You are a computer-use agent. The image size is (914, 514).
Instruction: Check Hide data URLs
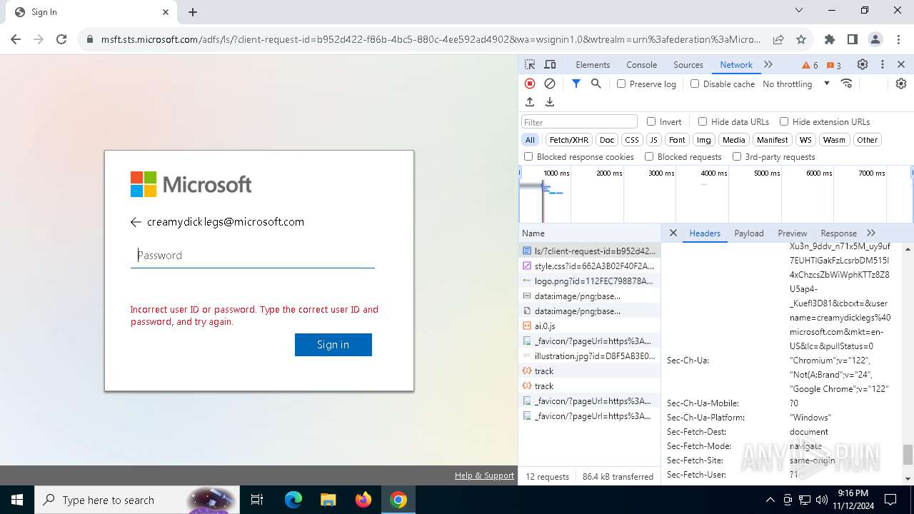pyautogui.click(x=703, y=121)
